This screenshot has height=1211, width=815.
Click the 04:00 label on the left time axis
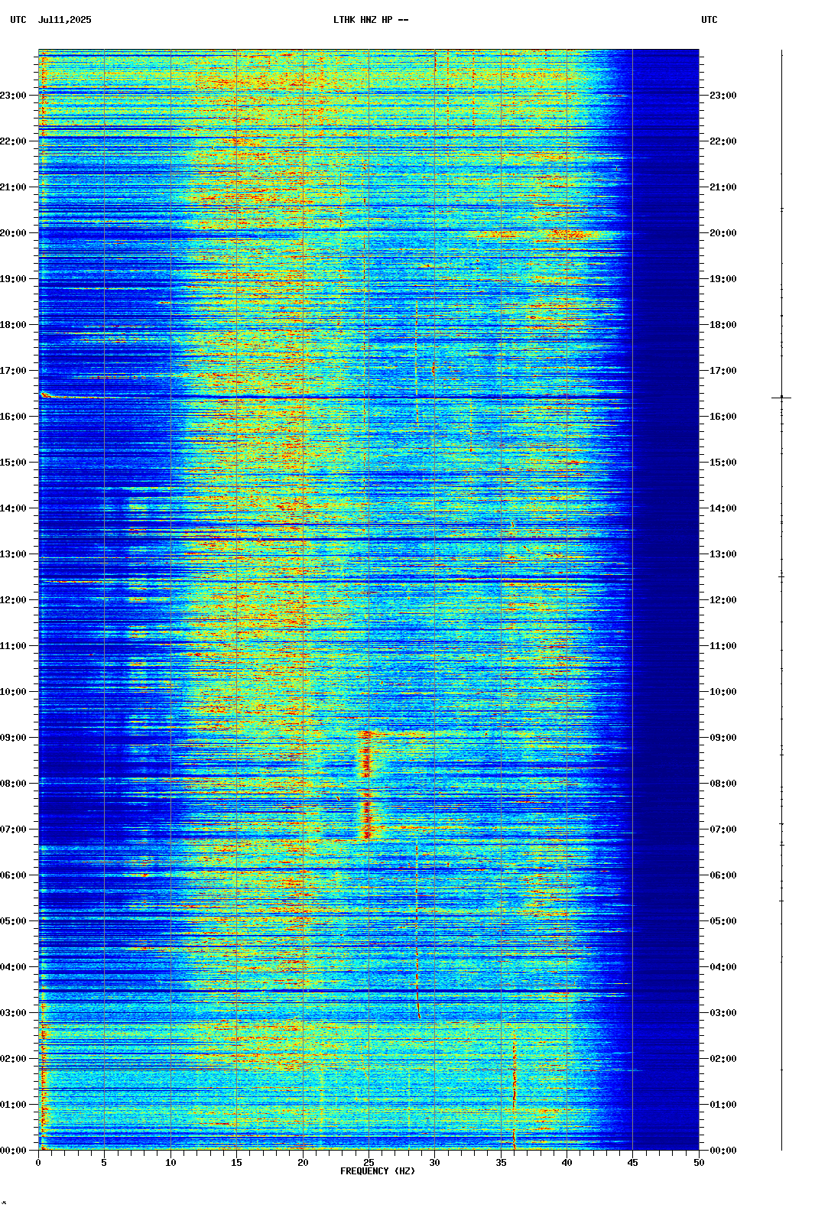[13, 967]
